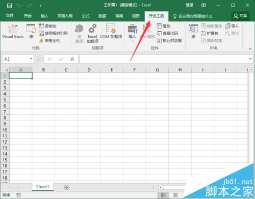255x199 pixels.
Task: Switch to the Data (数据) tab
Action: coord(103,16)
